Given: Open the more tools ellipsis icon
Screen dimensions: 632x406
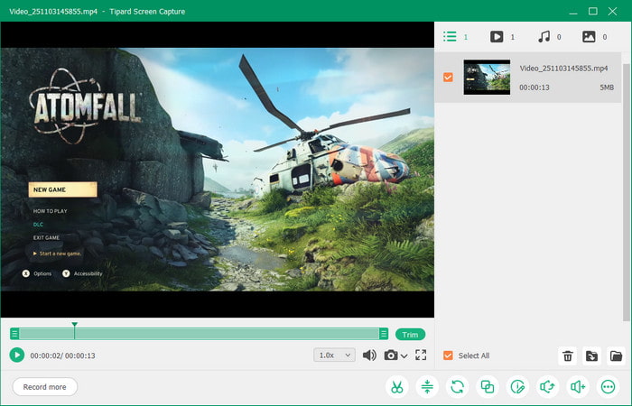Looking at the screenshot, I should click(609, 387).
